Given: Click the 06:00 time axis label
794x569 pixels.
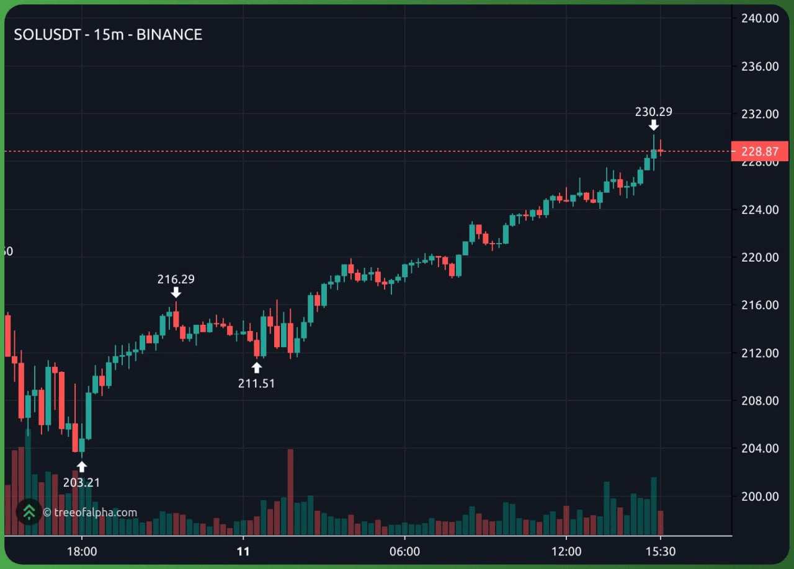Looking at the screenshot, I should click(x=404, y=551).
